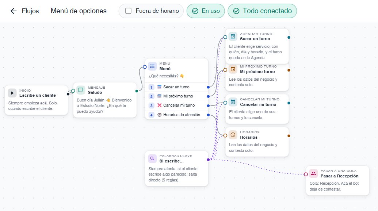
Task: Click the calendar-x icon on Cancelar mi turno node
Action: [x=233, y=102]
